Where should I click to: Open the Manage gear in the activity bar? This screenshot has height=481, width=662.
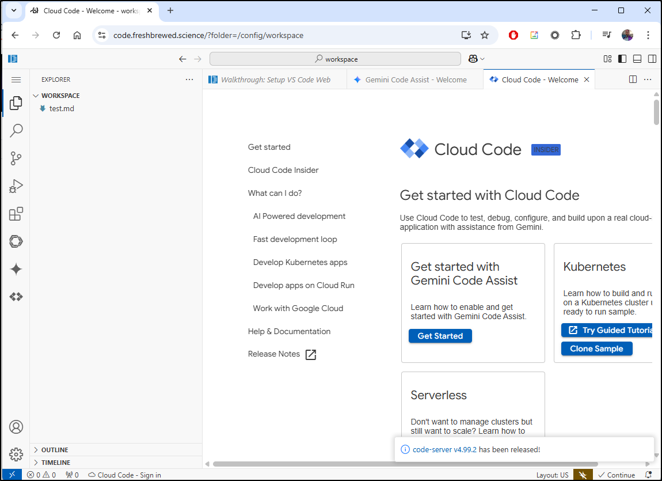pyautogui.click(x=16, y=455)
